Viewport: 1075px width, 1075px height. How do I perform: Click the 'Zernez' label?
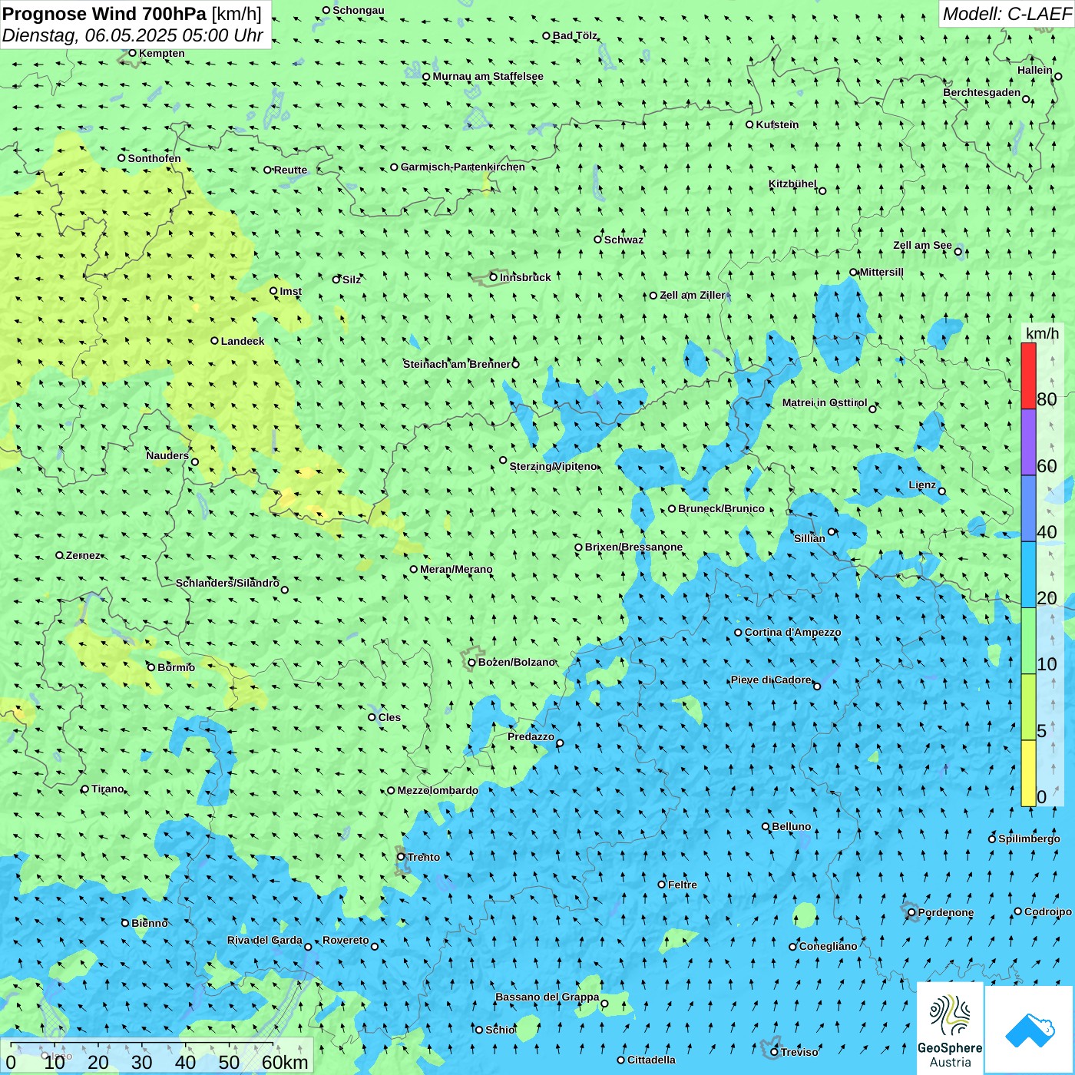click(x=83, y=555)
